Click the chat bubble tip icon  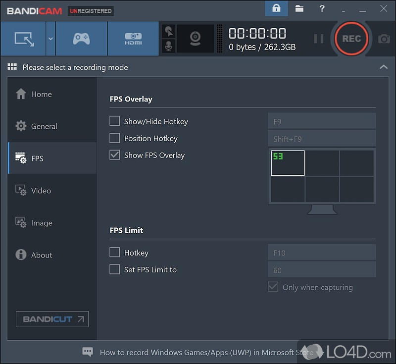[x=88, y=352]
